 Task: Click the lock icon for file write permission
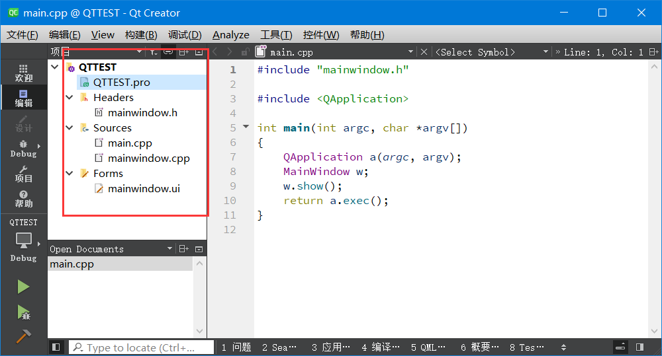point(245,52)
